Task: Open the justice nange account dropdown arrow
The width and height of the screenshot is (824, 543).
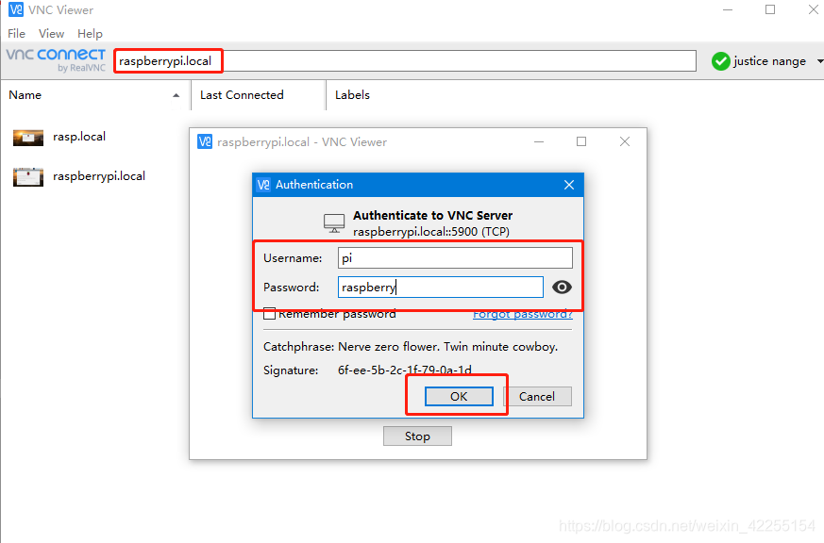Action: 820,61
